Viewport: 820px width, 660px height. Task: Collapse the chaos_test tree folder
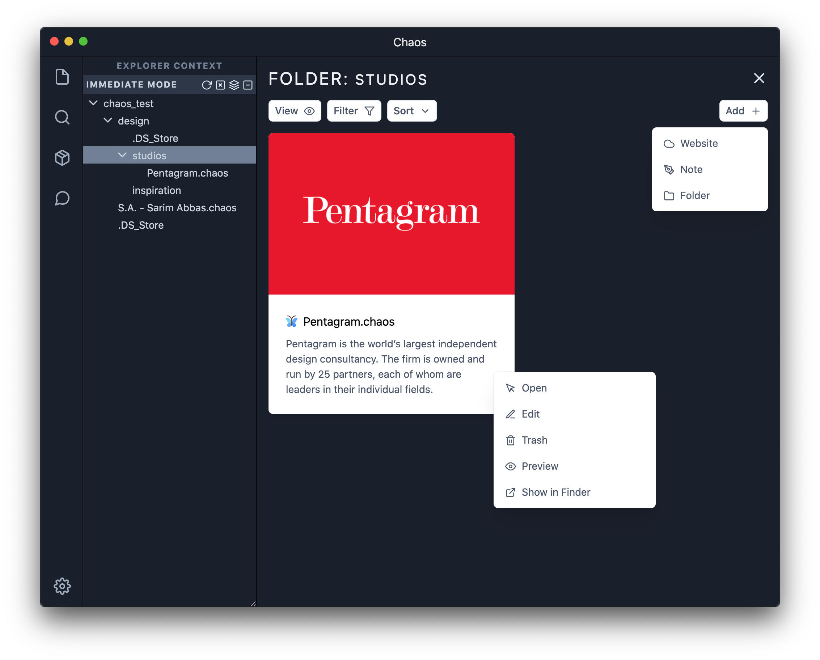(x=94, y=103)
